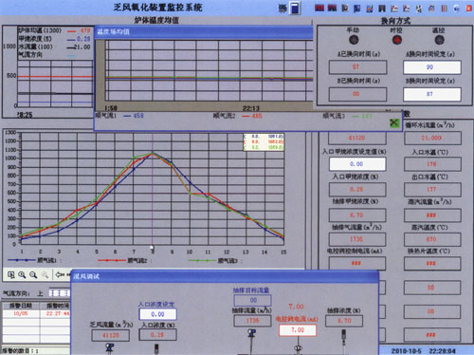Click the red-green vertical bars toolbar icon
Image resolution: width=474 pixels, height=355 pixels.
pos(444,9)
